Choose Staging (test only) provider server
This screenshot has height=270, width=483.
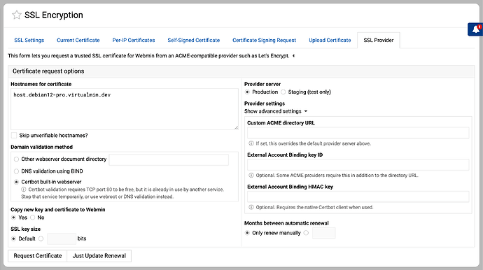pos(283,92)
